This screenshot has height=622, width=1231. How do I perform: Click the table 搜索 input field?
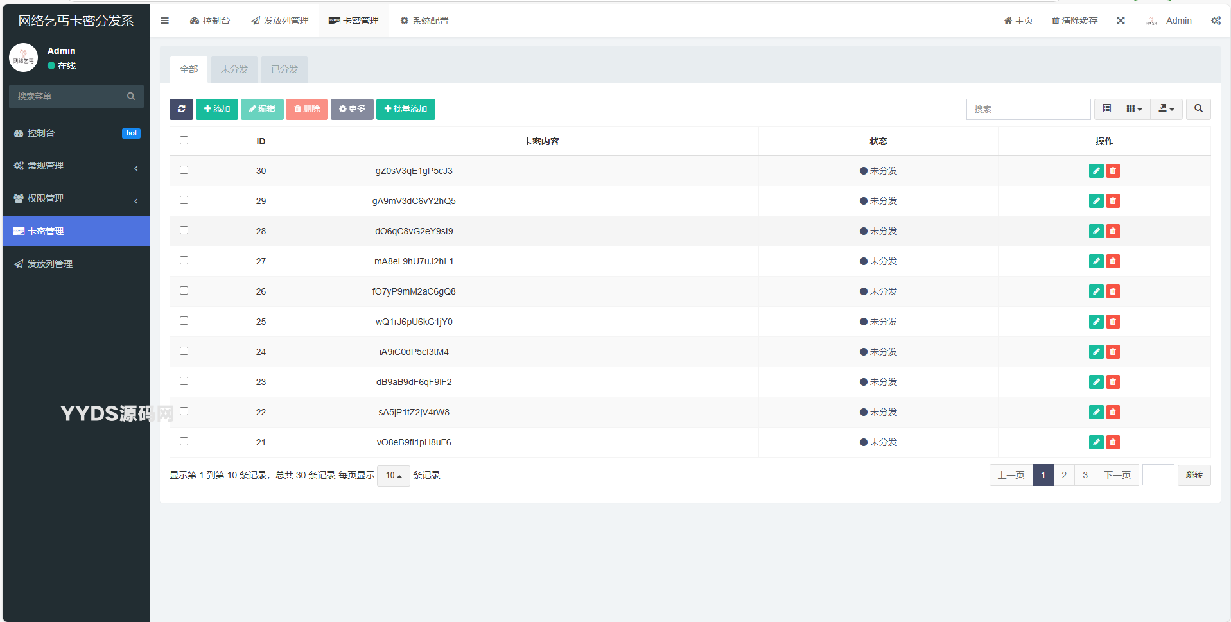pyautogui.click(x=1028, y=109)
